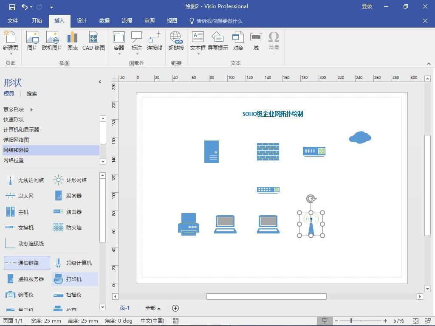Open Online Pictures (联机图片)
Image resolution: width=435 pixels, height=326 pixels.
coord(52,41)
